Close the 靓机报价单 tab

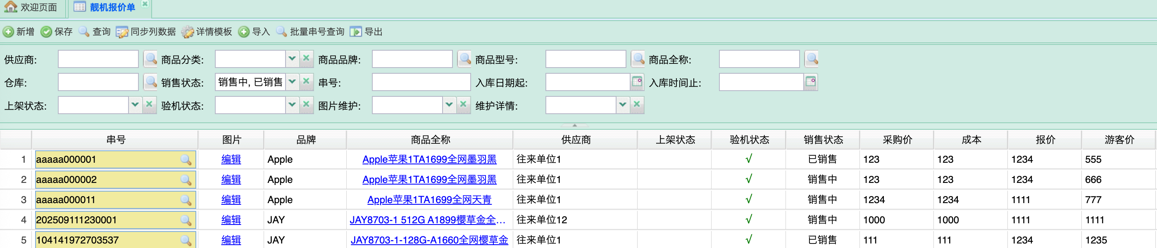[x=145, y=4]
